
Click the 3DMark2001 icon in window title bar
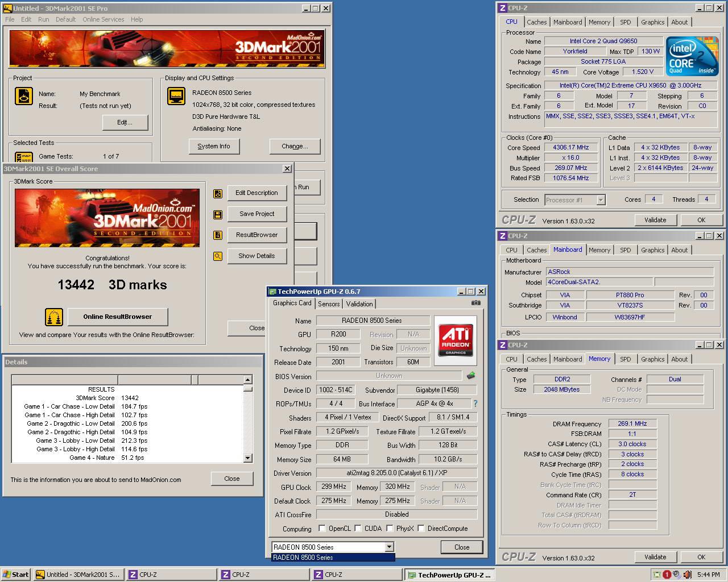(7, 9)
